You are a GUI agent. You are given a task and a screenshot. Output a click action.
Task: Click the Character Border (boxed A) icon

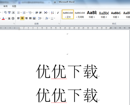click(x=13, y=13)
